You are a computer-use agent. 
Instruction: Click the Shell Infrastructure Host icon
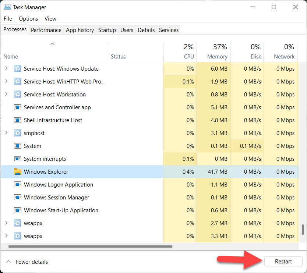point(18,120)
